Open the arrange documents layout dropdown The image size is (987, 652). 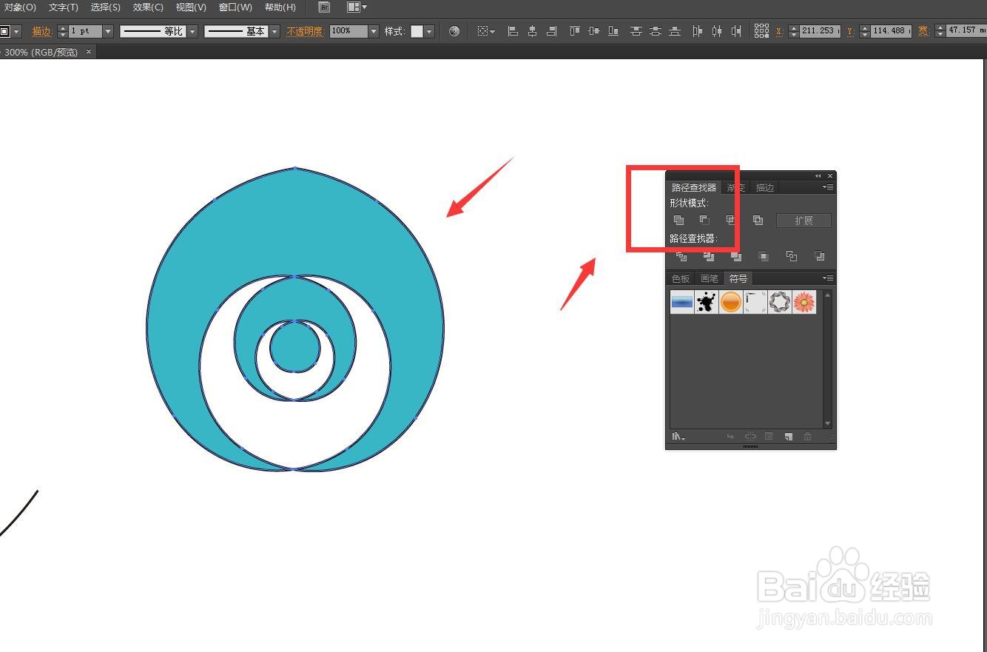pos(357,7)
